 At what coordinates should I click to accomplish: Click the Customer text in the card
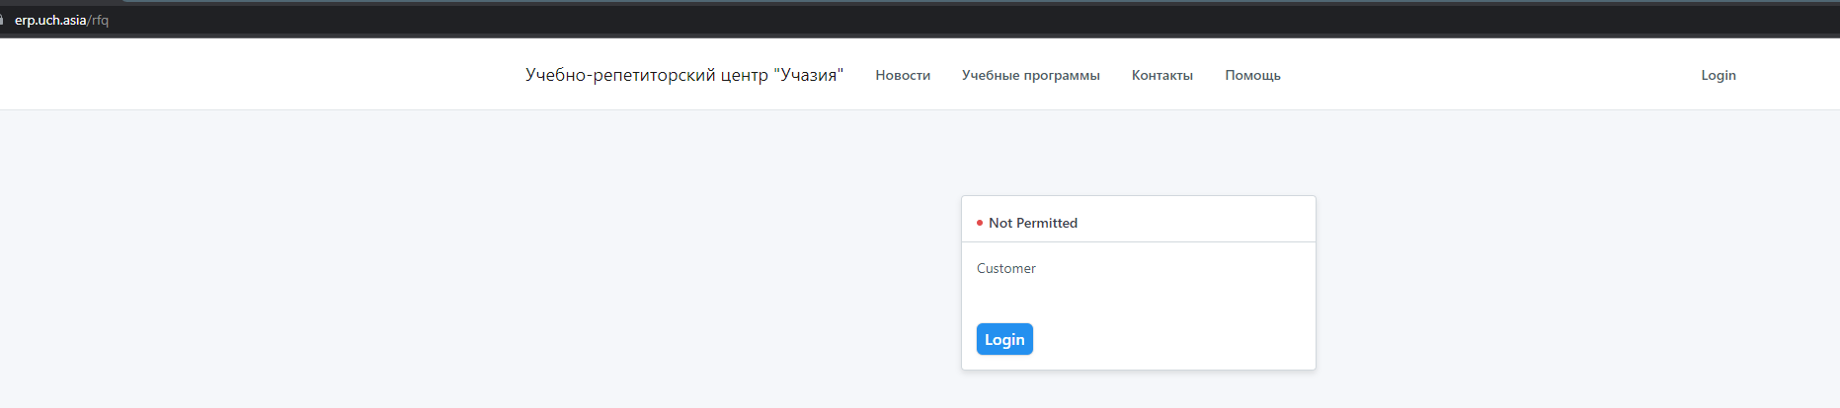click(1005, 268)
